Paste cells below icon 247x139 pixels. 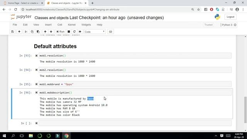[38, 32]
